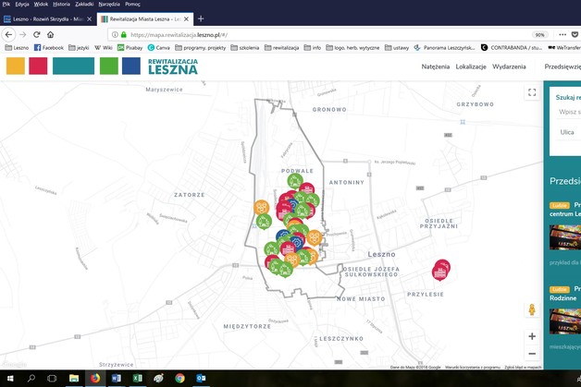Click the teal color rectangle in header
581x387 pixels.
click(x=73, y=67)
